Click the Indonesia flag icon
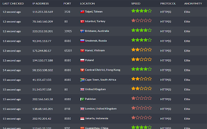 click(82, 119)
